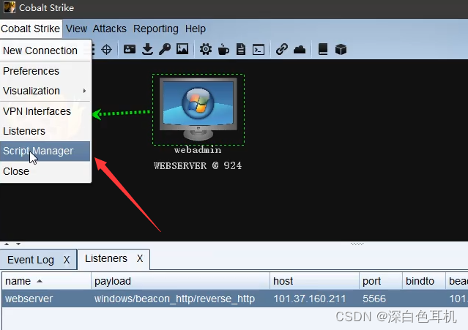468x330 pixels.
Task: Close the Event Log tab
Action: [67, 260]
